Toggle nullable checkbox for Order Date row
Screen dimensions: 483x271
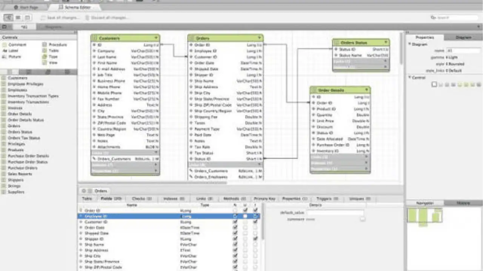(235, 228)
